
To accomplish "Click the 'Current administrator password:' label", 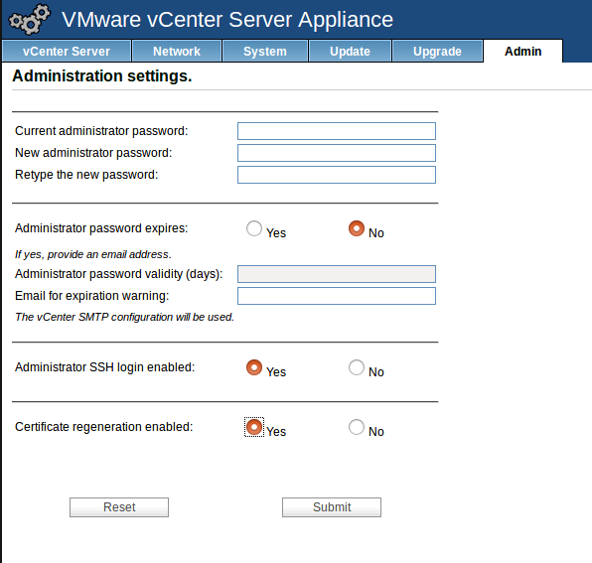I will click(101, 131).
